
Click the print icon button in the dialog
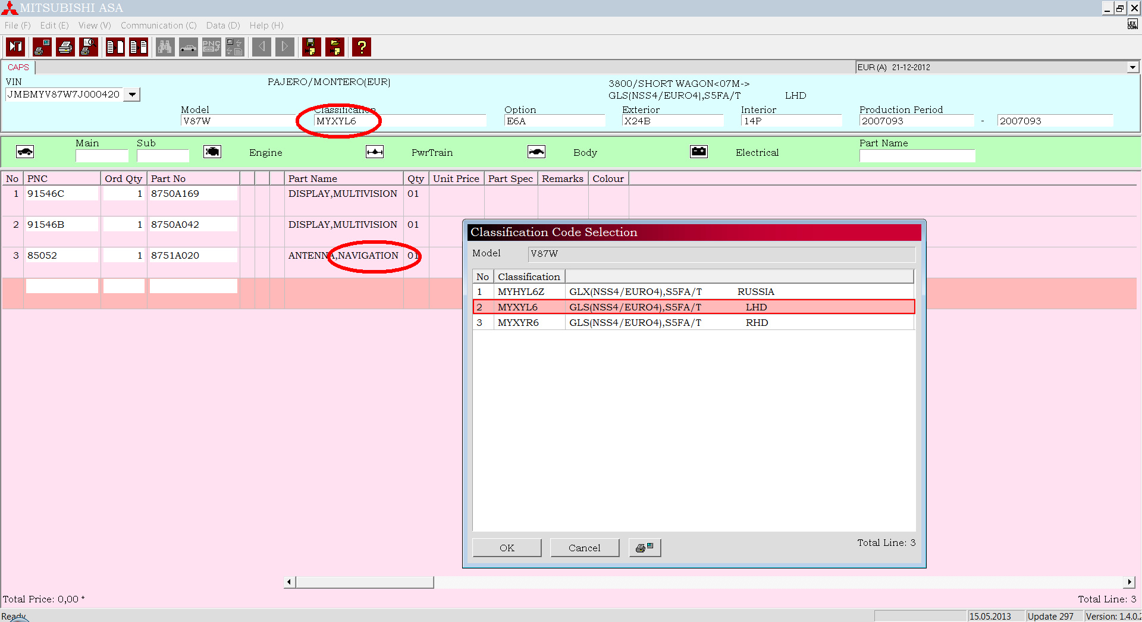coord(644,548)
